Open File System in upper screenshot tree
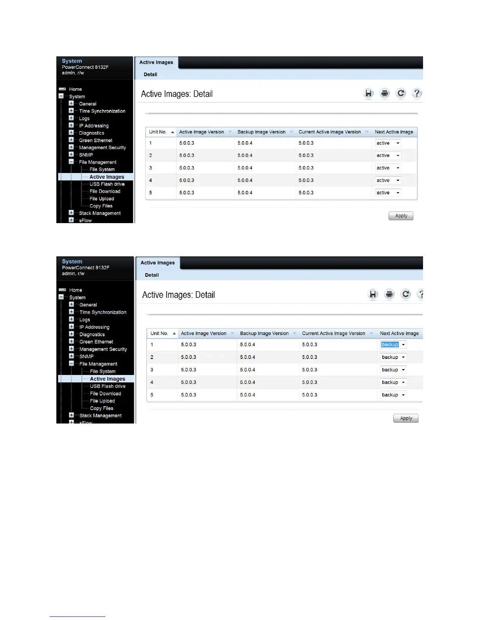The image size is (479, 620). point(102,169)
